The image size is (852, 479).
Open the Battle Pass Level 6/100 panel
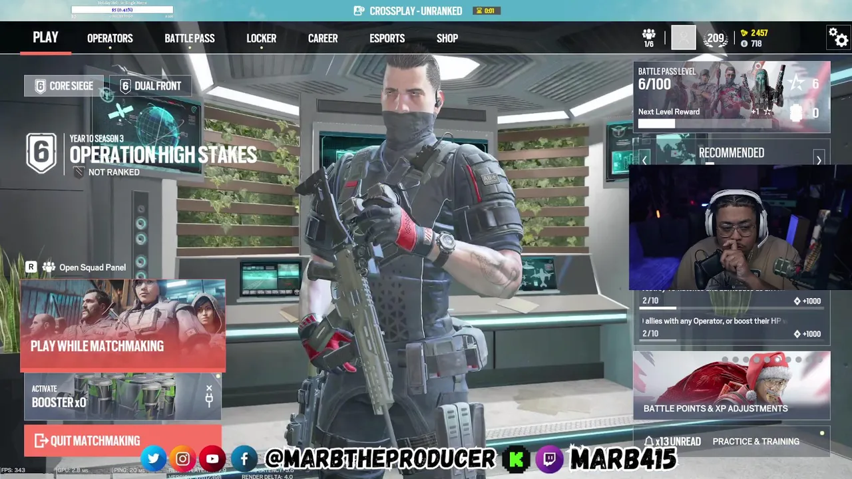click(732, 97)
